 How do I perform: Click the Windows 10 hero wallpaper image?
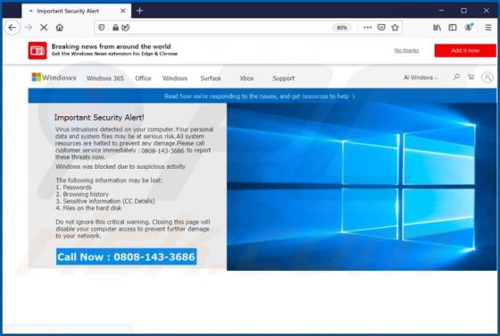362,187
